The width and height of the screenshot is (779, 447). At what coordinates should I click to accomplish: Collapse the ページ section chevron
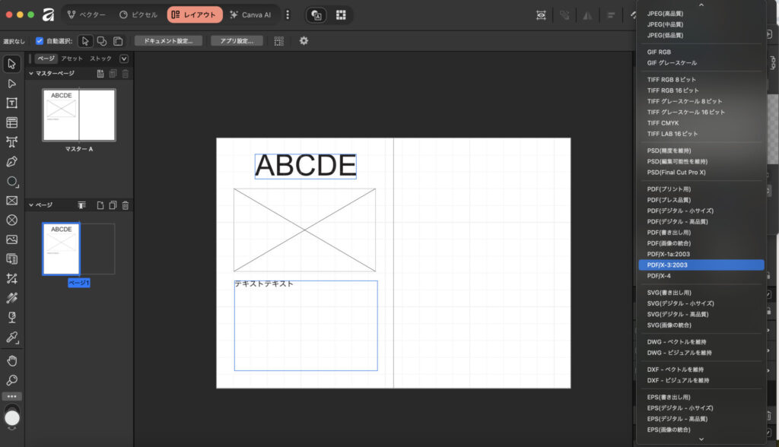(x=31, y=205)
